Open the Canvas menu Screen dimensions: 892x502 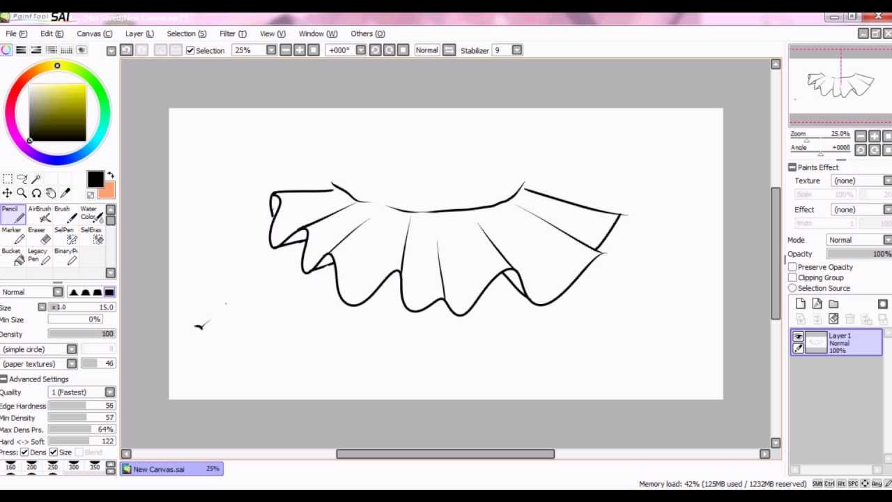[94, 33]
